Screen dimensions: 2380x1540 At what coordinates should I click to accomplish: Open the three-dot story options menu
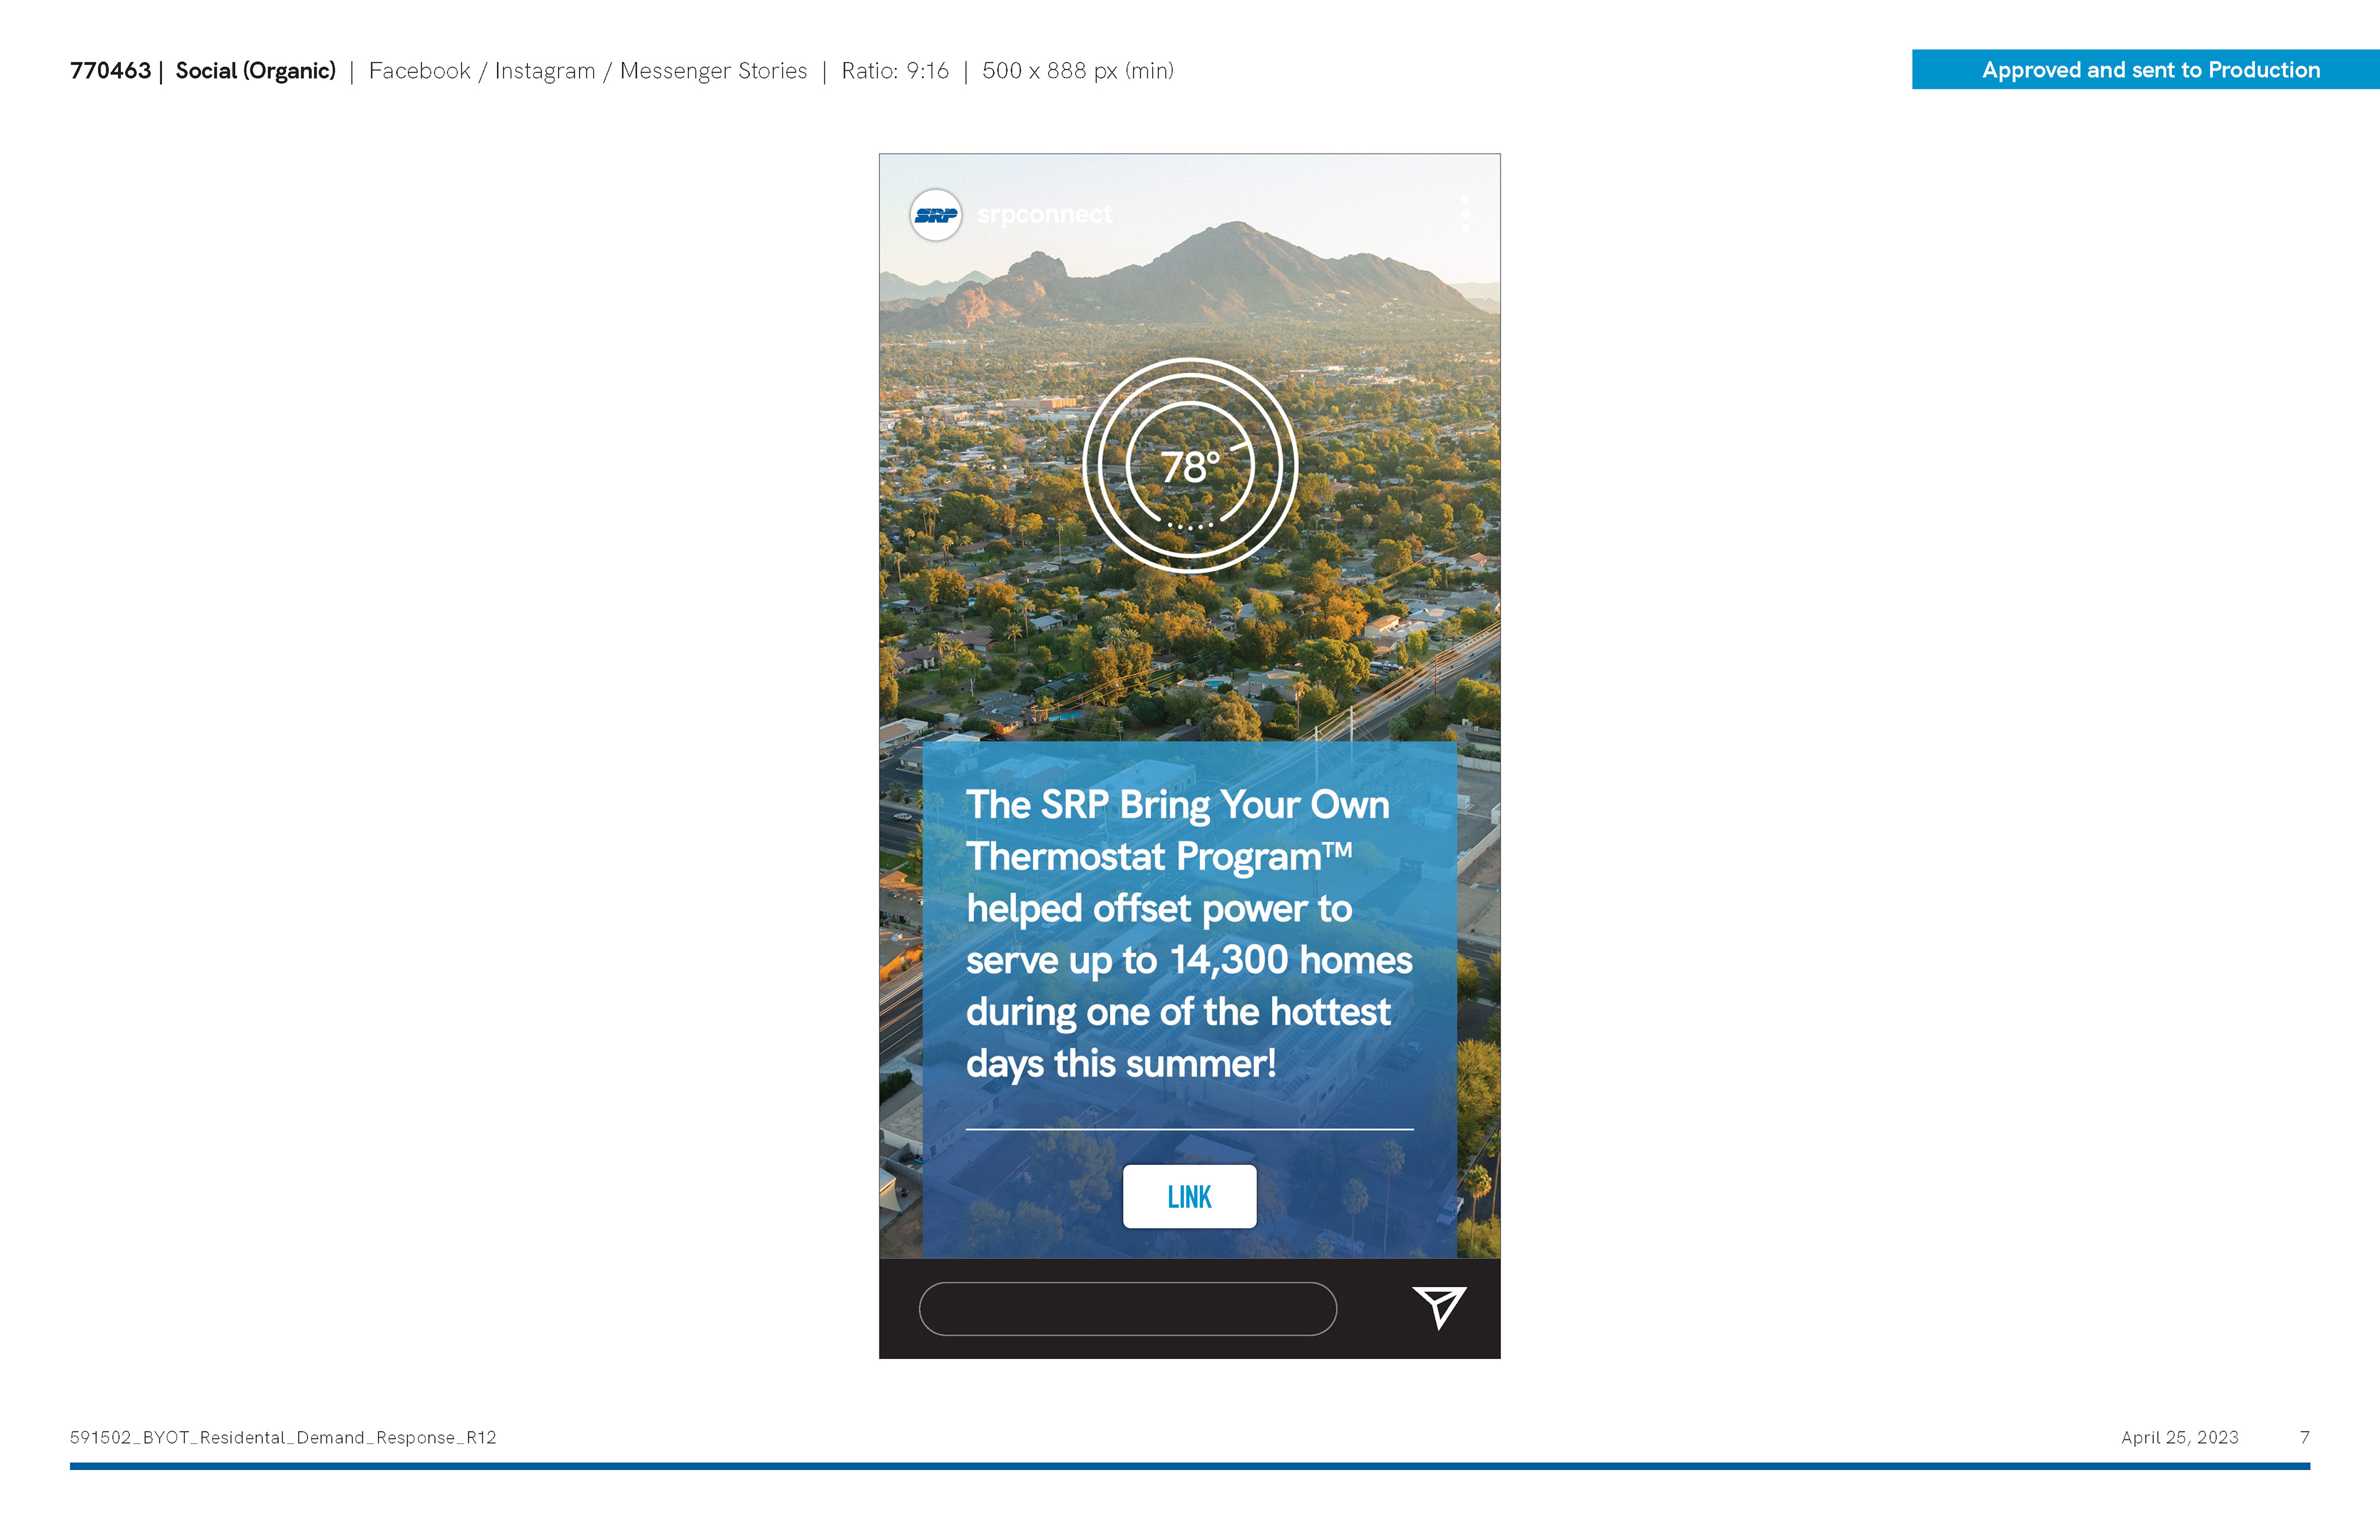1465,214
